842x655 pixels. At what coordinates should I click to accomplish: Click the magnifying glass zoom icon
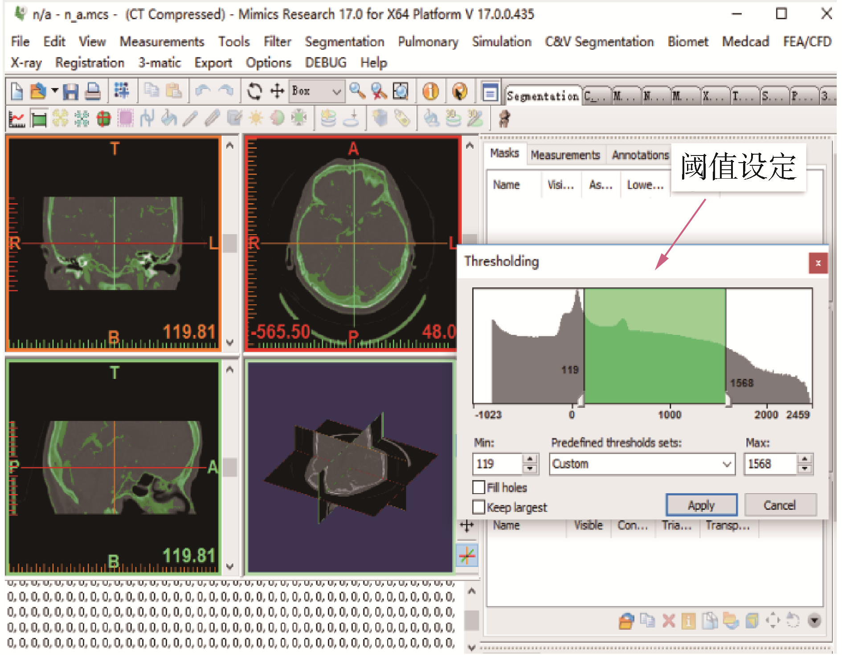[x=357, y=91]
